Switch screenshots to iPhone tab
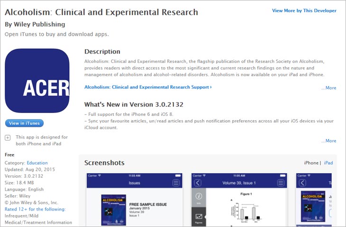346x227 pixels. (311, 163)
